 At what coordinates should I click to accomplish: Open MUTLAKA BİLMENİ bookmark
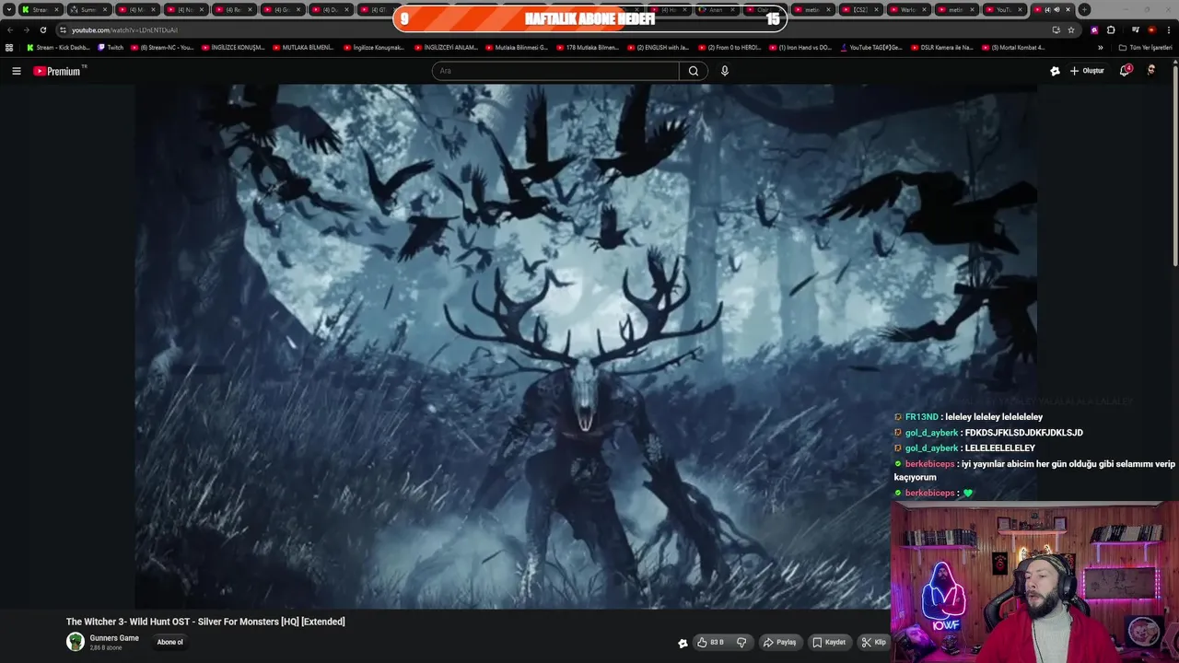(x=303, y=47)
